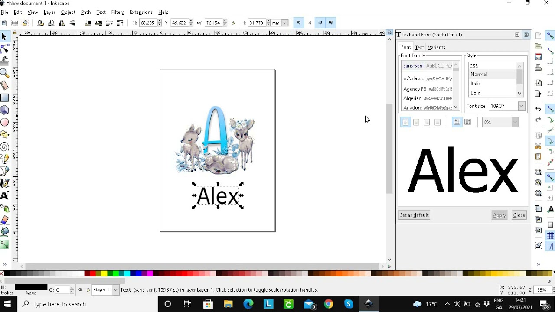The image size is (555, 312).
Task: Toggle move gradients with object
Action: [320, 23]
